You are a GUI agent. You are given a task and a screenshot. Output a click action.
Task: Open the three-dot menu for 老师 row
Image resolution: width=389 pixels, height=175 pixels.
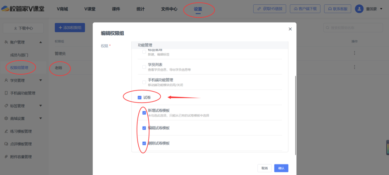(354, 67)
